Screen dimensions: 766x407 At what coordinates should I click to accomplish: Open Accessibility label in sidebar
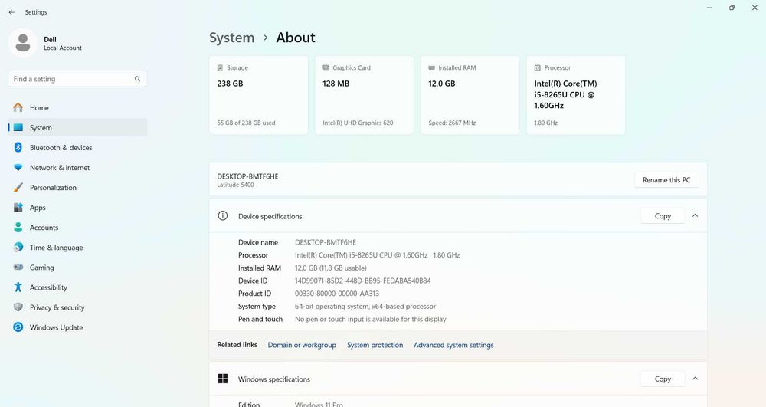48,287
